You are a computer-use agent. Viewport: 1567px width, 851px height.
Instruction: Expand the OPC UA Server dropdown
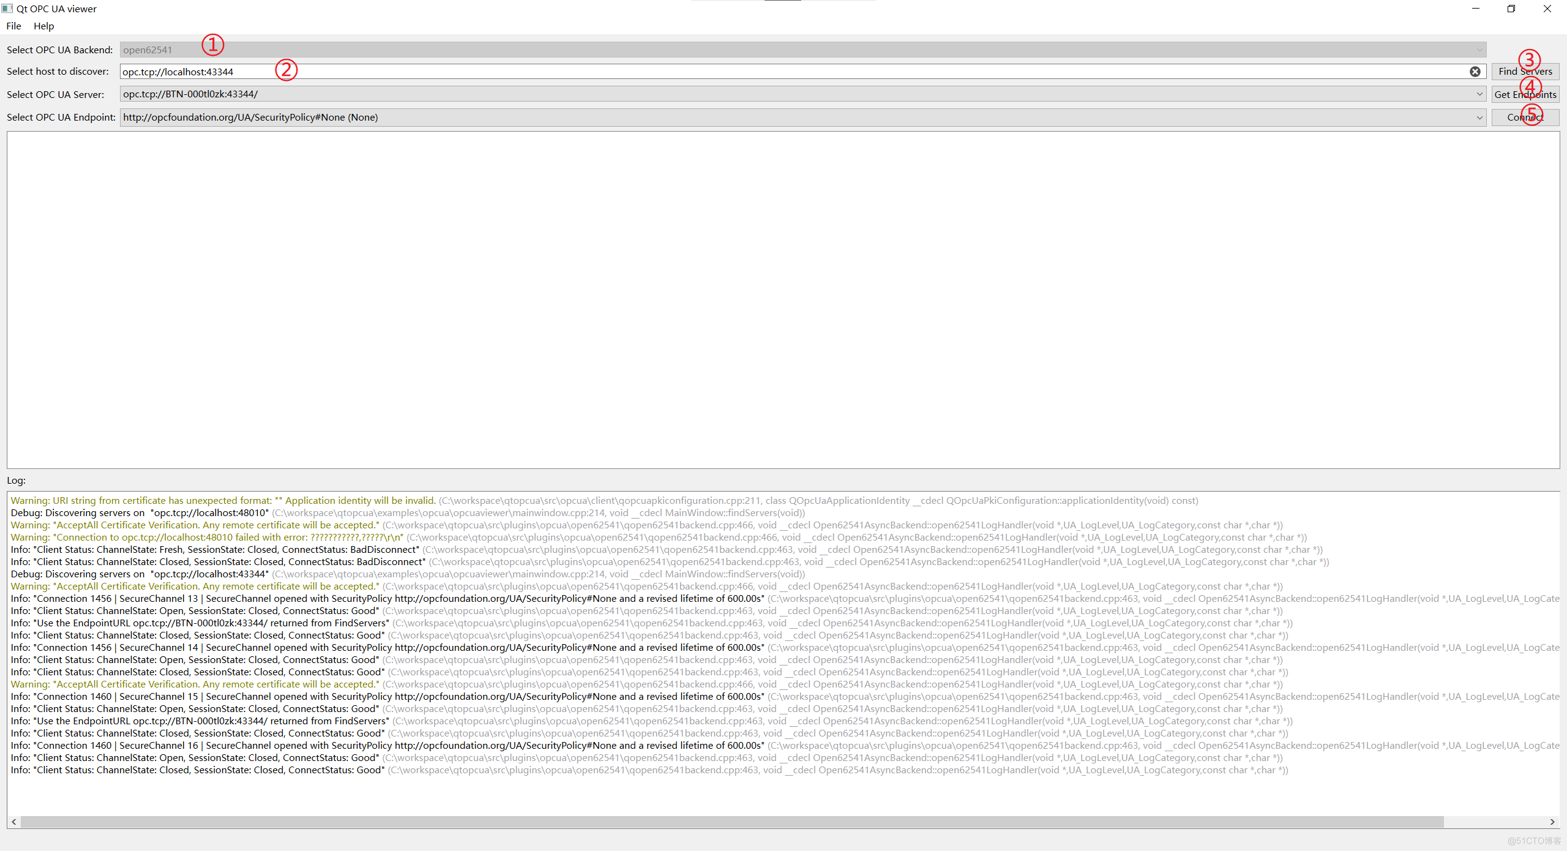[x=1479, y=94]
